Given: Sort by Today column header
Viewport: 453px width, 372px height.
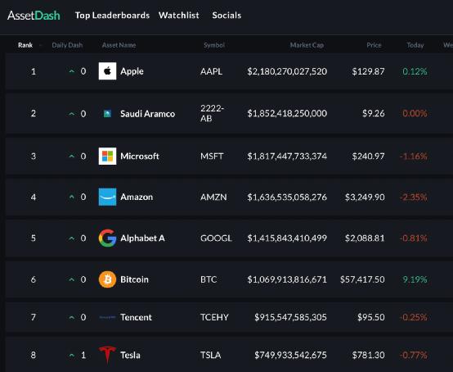Looking at the screenshot, I should (415, 45).
